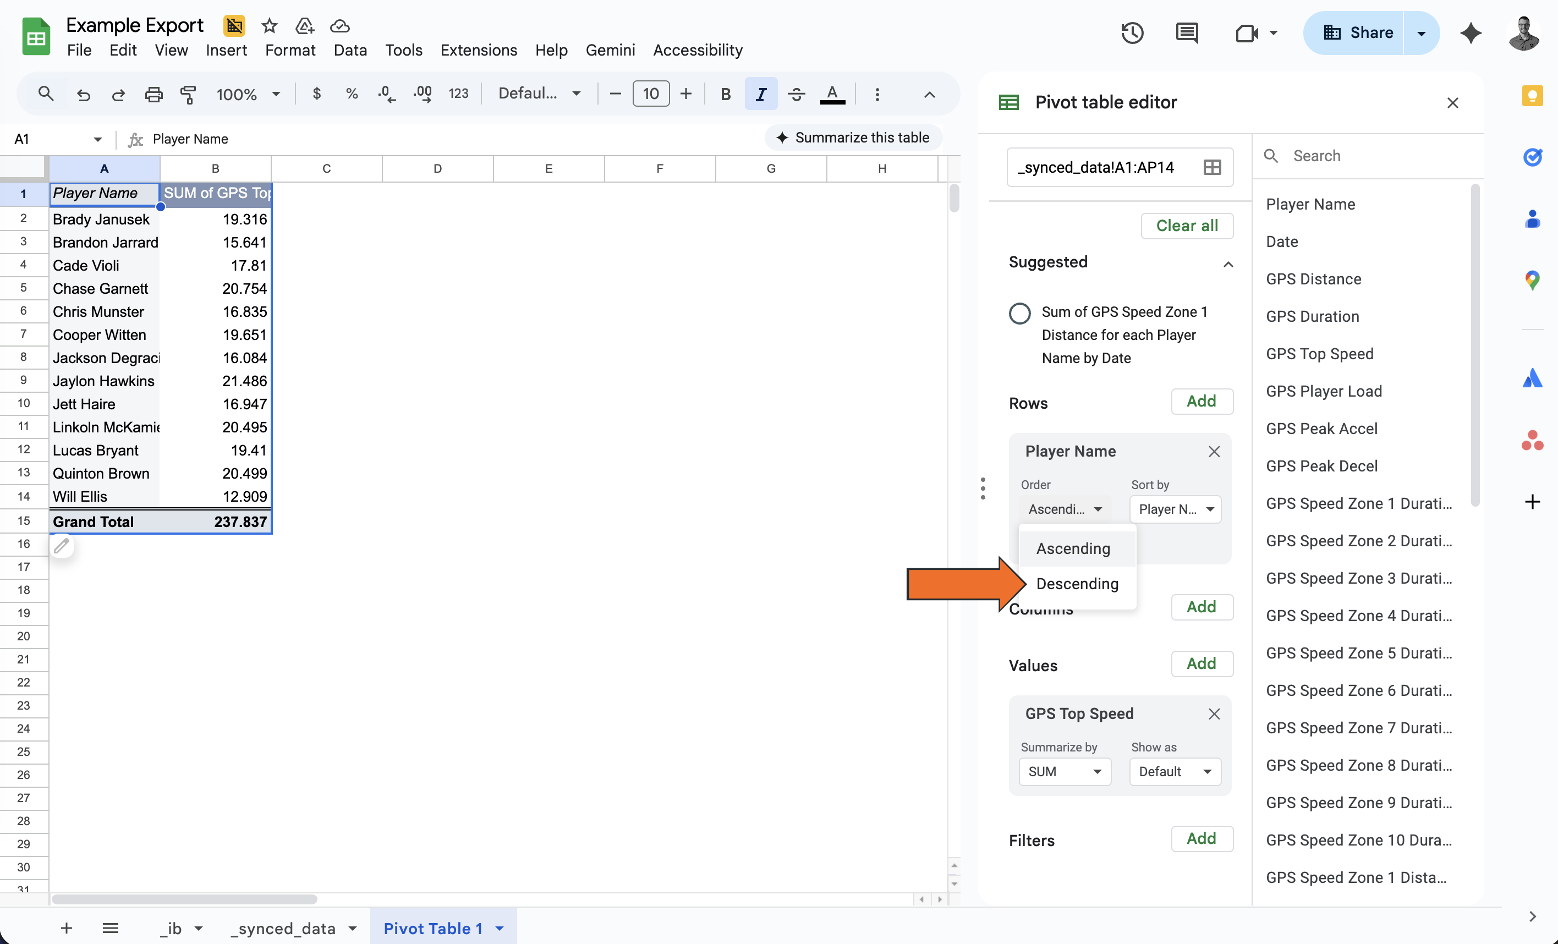Click the print icon
The height and width of the screenshot is (944, 1558).
tap(153, 94)
